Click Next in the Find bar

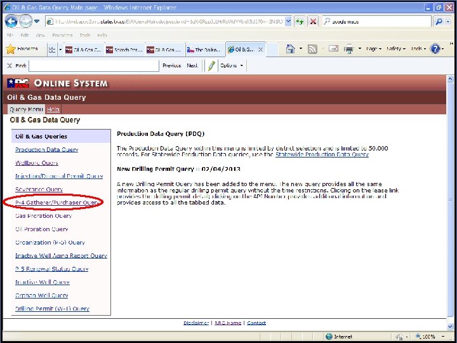pos(192,65)
